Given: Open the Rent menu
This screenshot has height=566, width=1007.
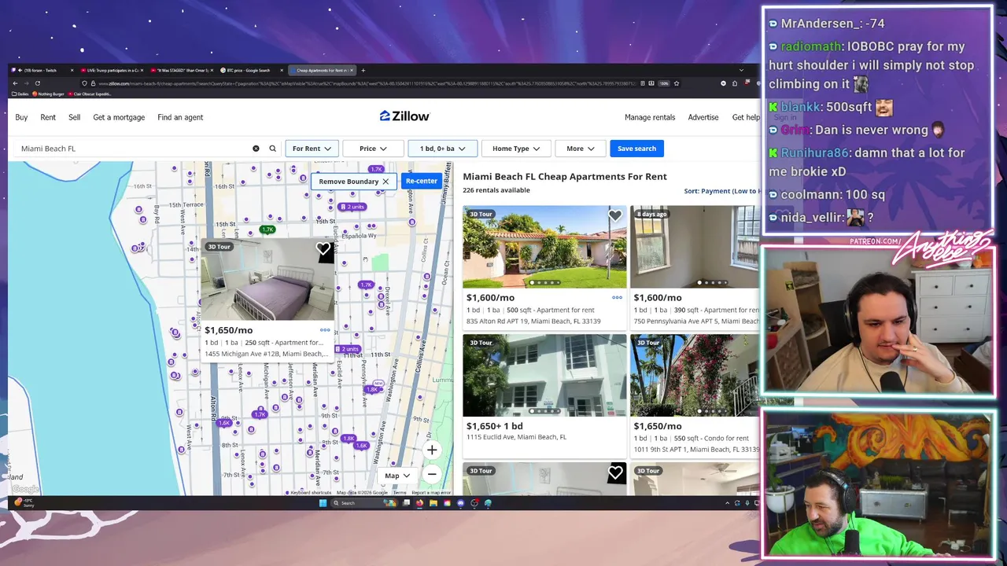Looking at the screenshot, I should pos(48,117).
